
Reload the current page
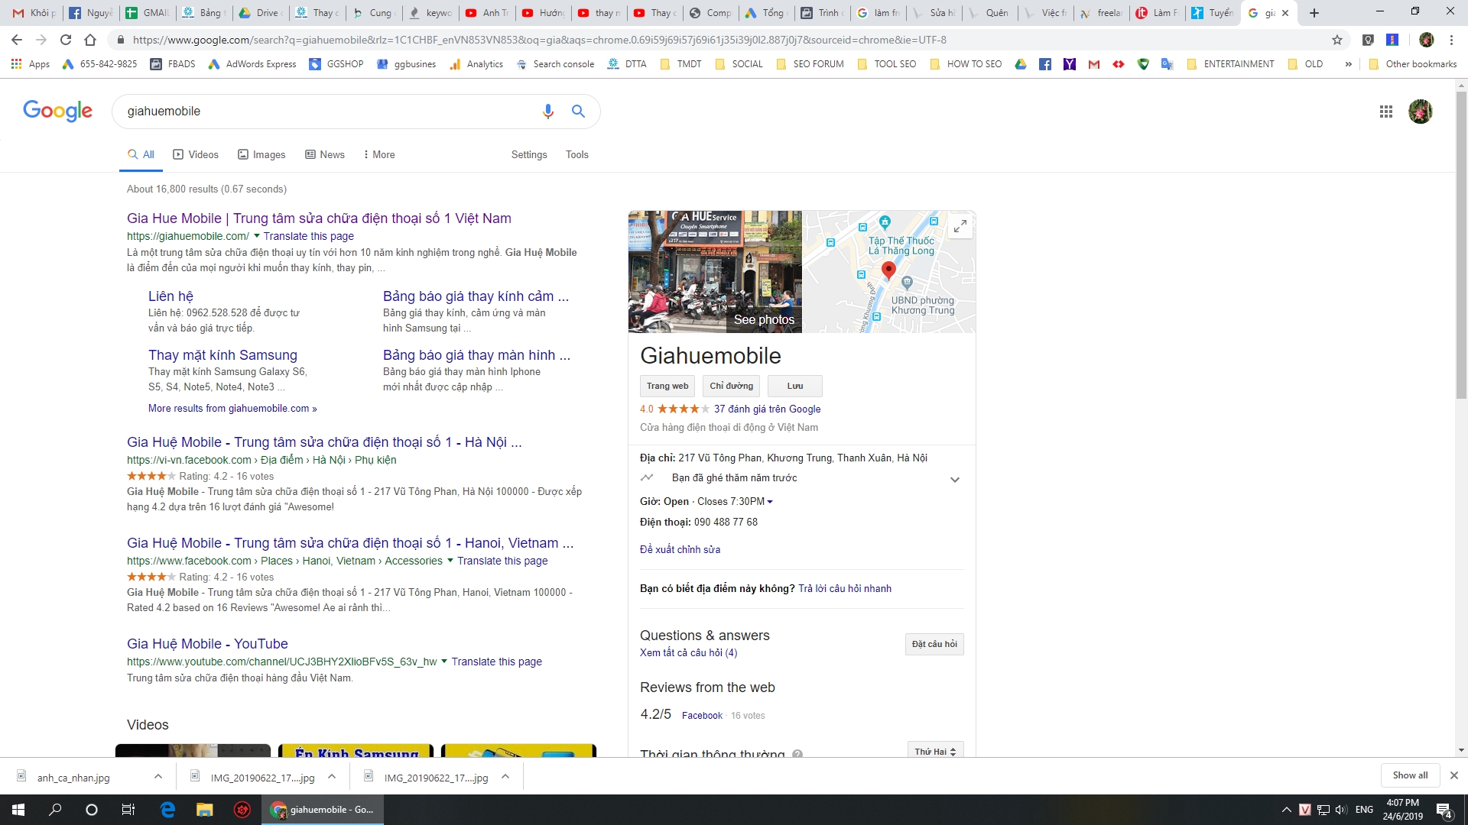[66, 40]
